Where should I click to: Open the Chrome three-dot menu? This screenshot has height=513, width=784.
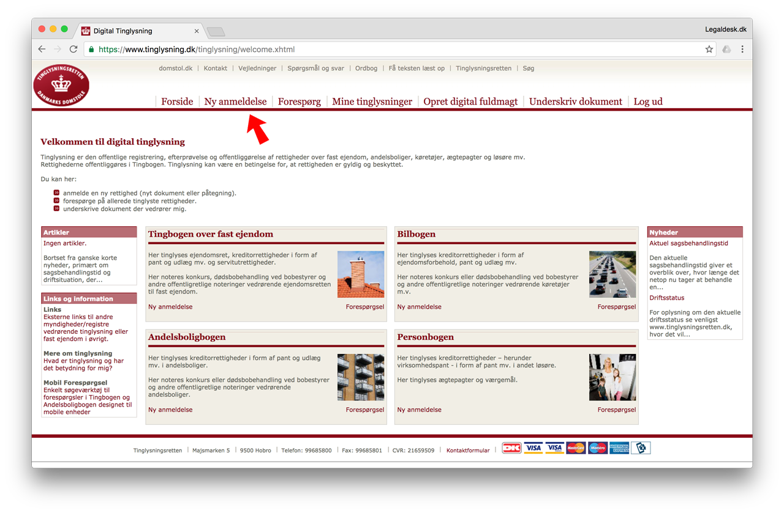742,50
